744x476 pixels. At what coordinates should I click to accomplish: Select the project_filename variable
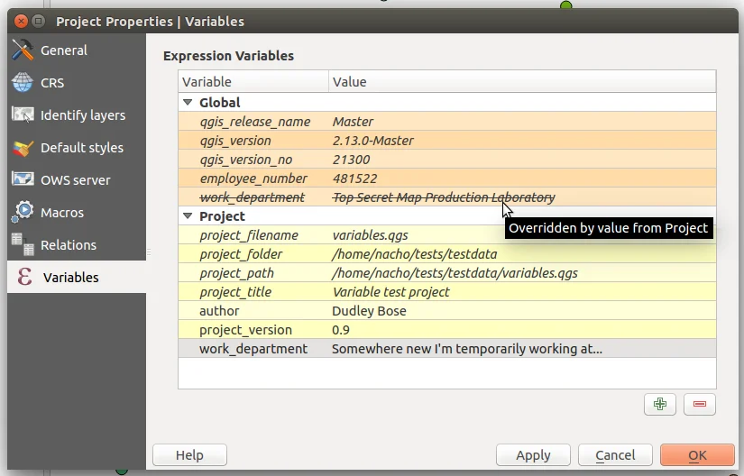(x=249, y=235)
